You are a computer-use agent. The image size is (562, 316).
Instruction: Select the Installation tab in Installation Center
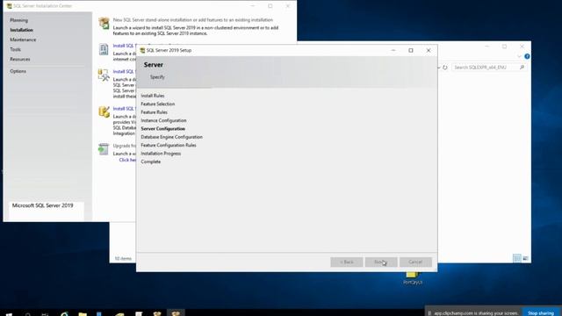point(21,30)
